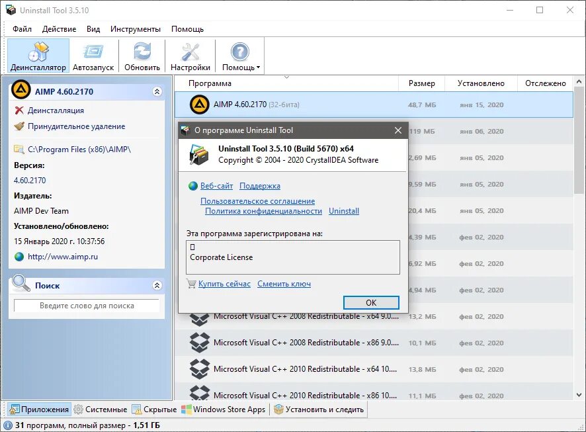Select Microsoft Visual C++ 2008 Redistributable x86 row

tap(374, 343)
